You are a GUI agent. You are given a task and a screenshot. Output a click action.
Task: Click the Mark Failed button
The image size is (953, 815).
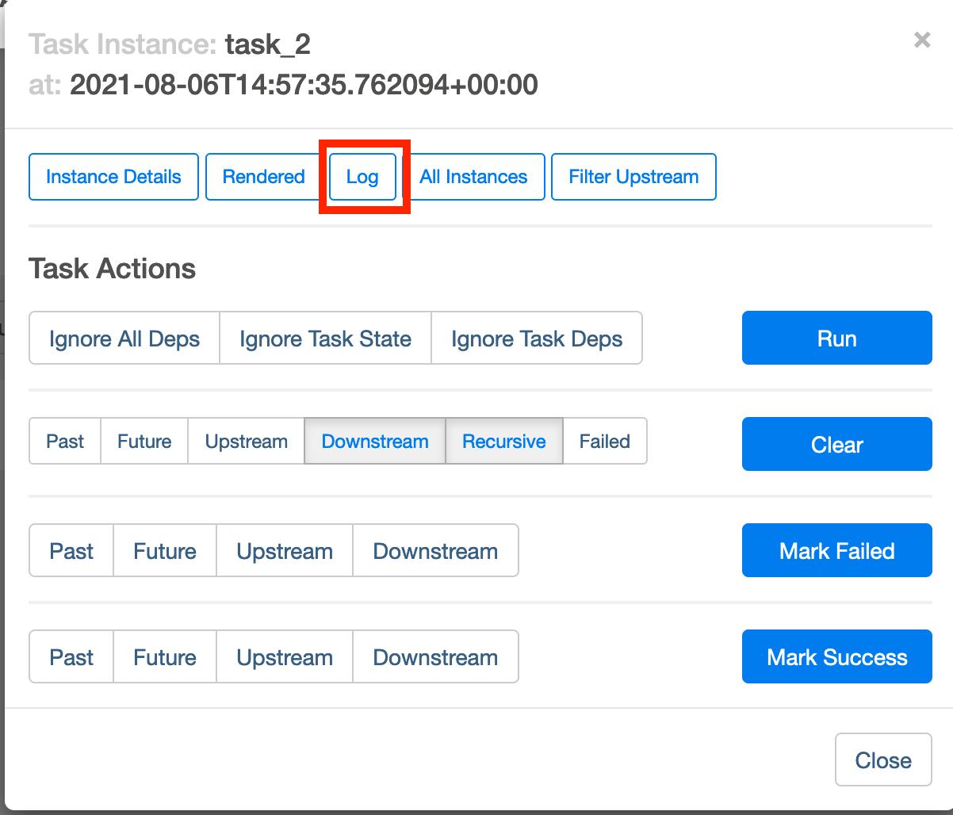(836, 551)
